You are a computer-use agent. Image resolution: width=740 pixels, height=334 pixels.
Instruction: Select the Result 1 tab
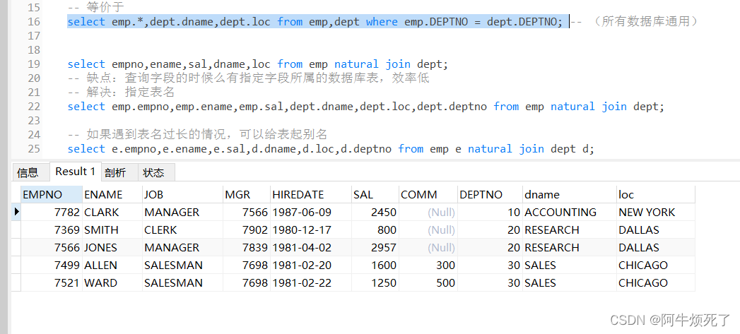pos(75,172)
